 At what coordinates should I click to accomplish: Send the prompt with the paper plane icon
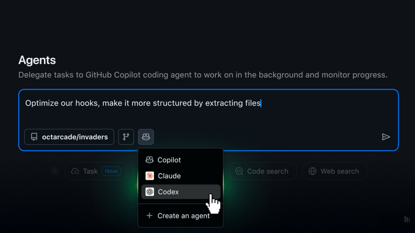pos(386,137)
